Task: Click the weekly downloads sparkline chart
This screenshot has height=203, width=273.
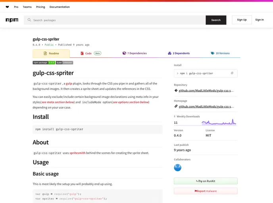Action: 219,122
